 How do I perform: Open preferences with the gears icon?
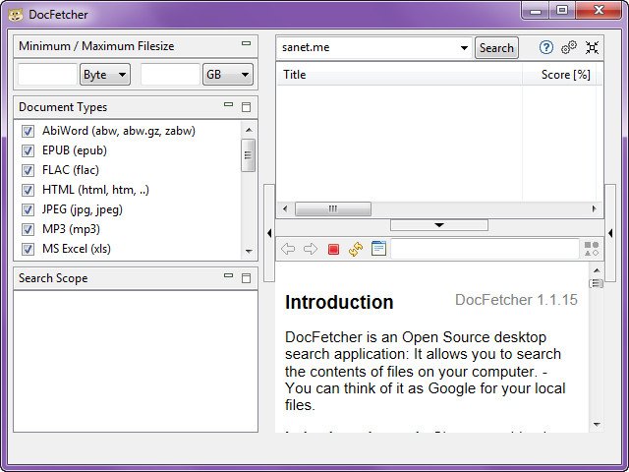pyautogui.click(x=569, y=47)
